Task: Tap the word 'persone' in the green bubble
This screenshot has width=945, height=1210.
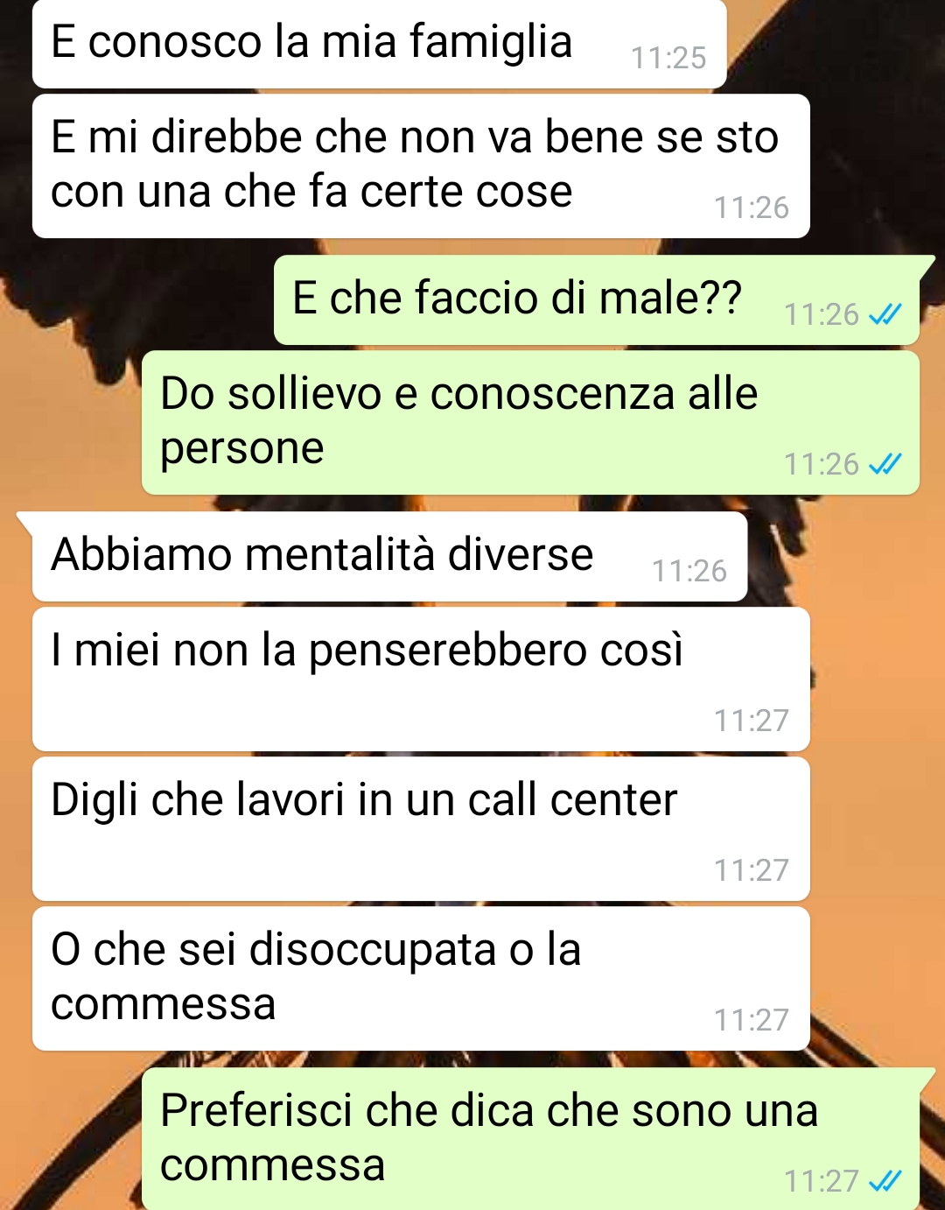Action: point(241,450)
